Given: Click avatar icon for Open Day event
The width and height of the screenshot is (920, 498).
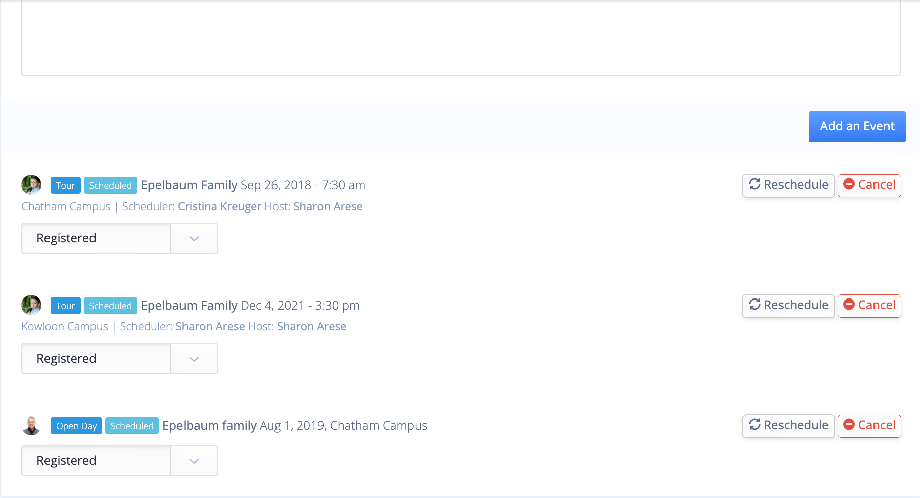Looking at the screenshot, I should click(31, 425).
